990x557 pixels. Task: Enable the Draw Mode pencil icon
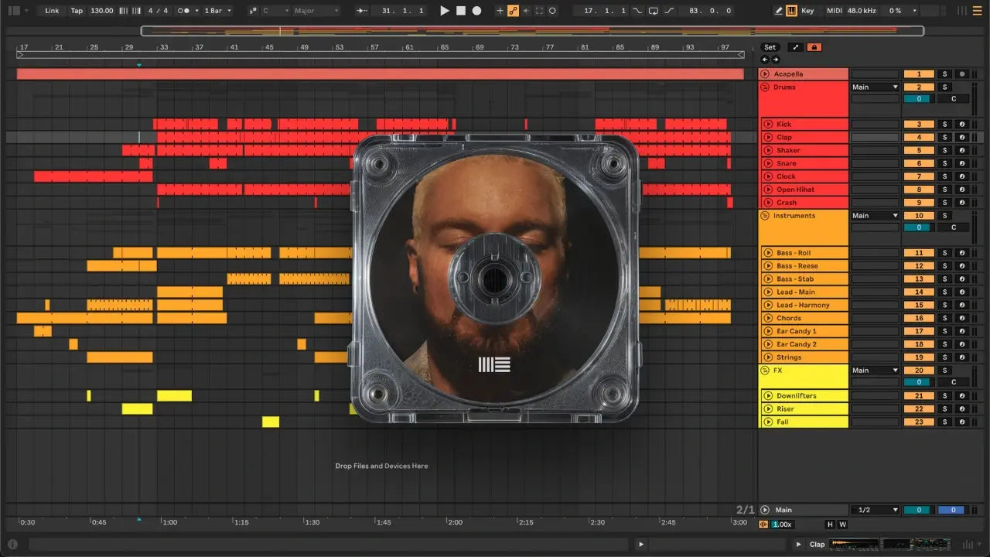(779, 11)
